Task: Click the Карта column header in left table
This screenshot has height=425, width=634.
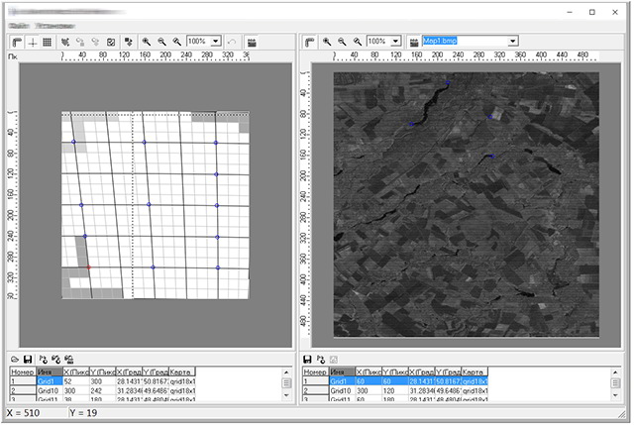Action: 182,372
